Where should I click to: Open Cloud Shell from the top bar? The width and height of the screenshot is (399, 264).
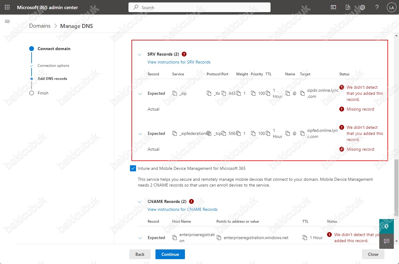[333, 7]
